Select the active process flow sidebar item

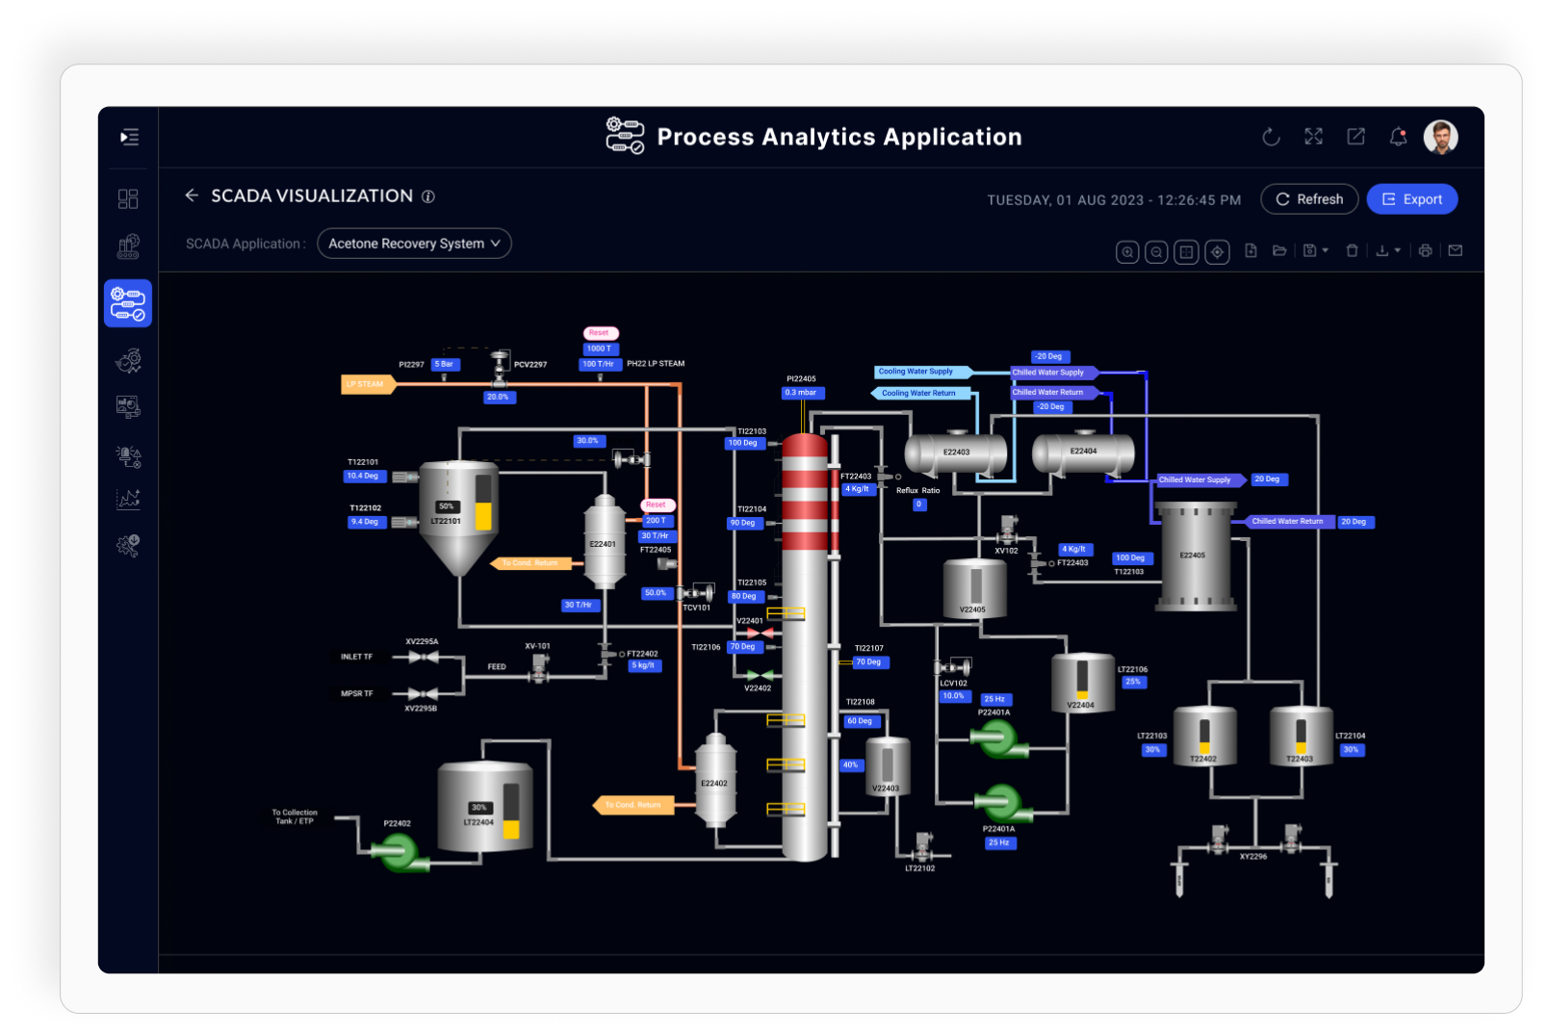point(128,303)
